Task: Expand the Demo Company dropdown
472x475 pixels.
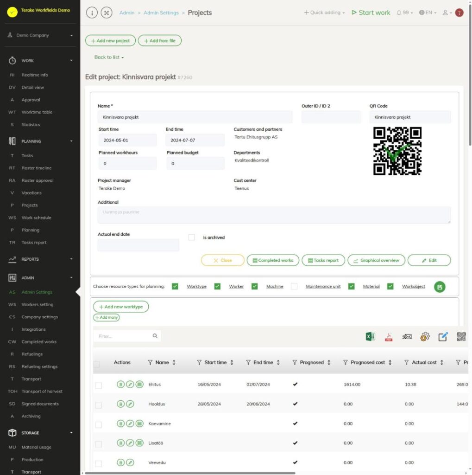Action: [40, 35]
